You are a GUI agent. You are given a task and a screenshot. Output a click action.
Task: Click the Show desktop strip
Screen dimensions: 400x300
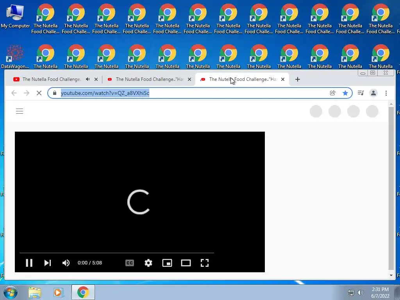coord(397,292)
